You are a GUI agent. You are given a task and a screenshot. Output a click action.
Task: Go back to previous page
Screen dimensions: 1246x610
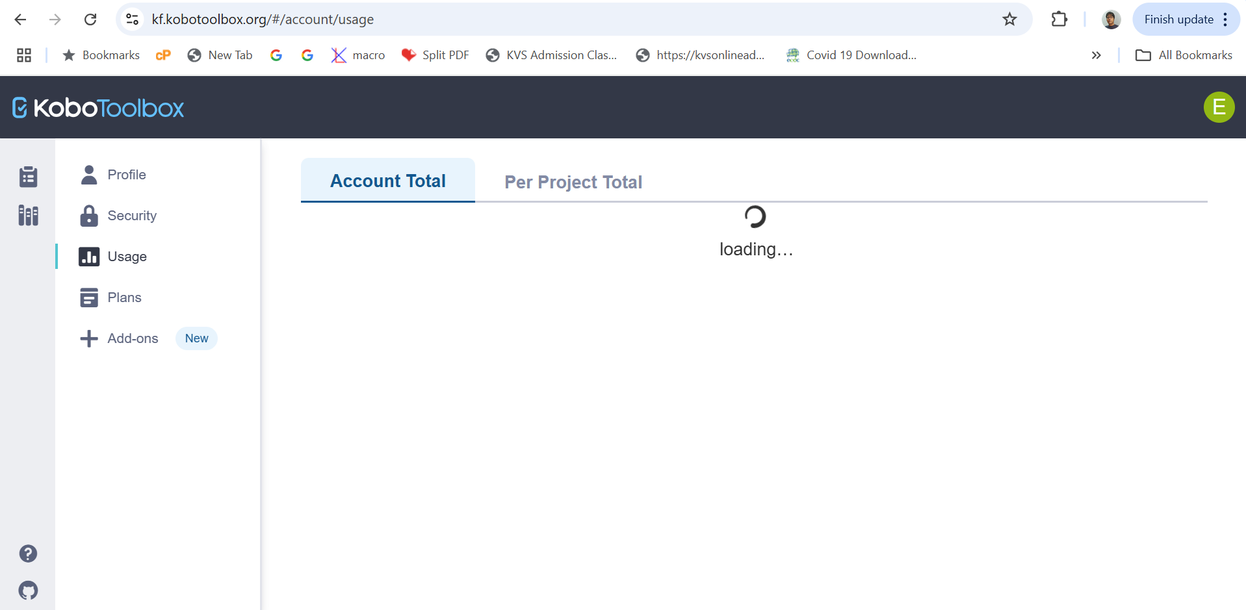click(x=20, y=19)
